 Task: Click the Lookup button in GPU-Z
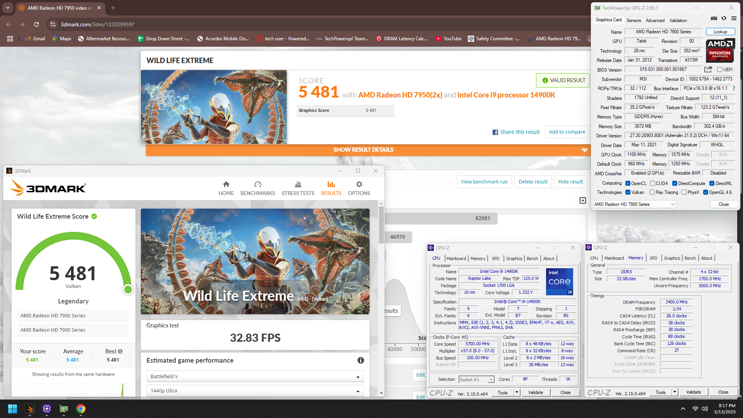click(720, 32)
